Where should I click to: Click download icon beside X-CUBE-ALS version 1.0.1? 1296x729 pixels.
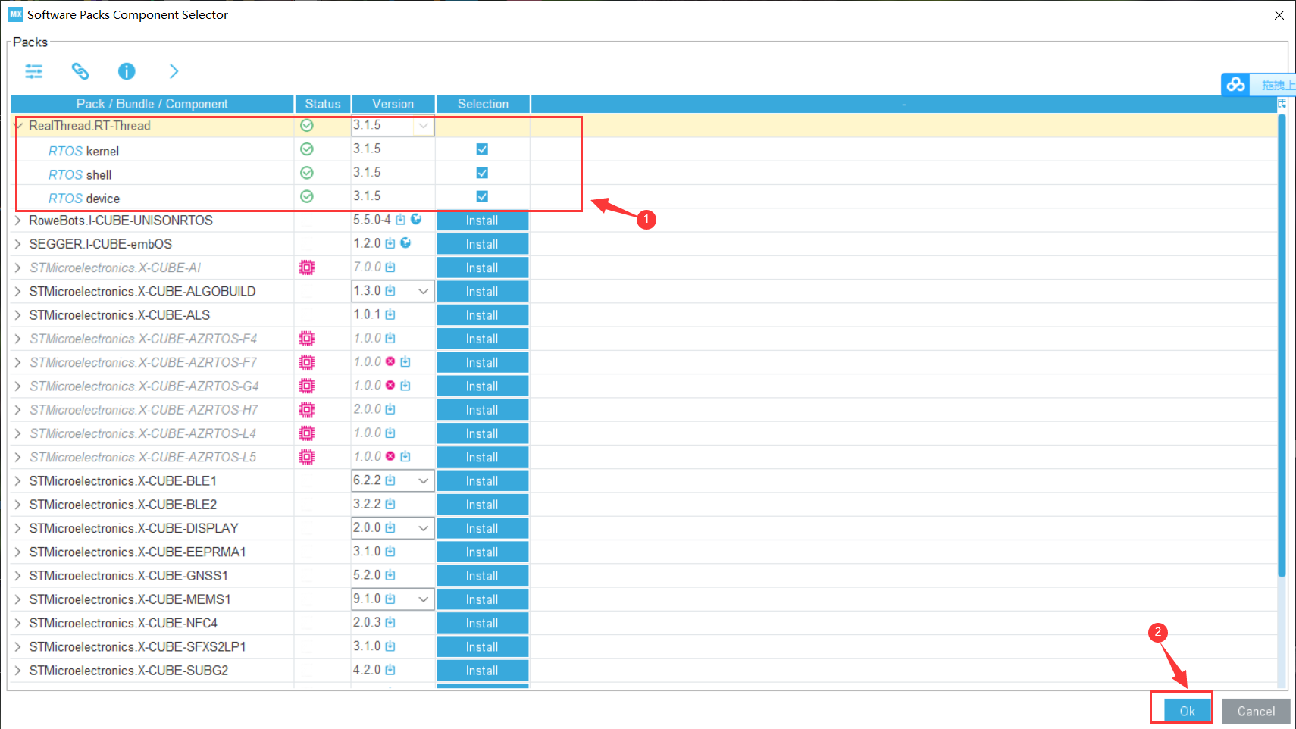click(390, 314)
